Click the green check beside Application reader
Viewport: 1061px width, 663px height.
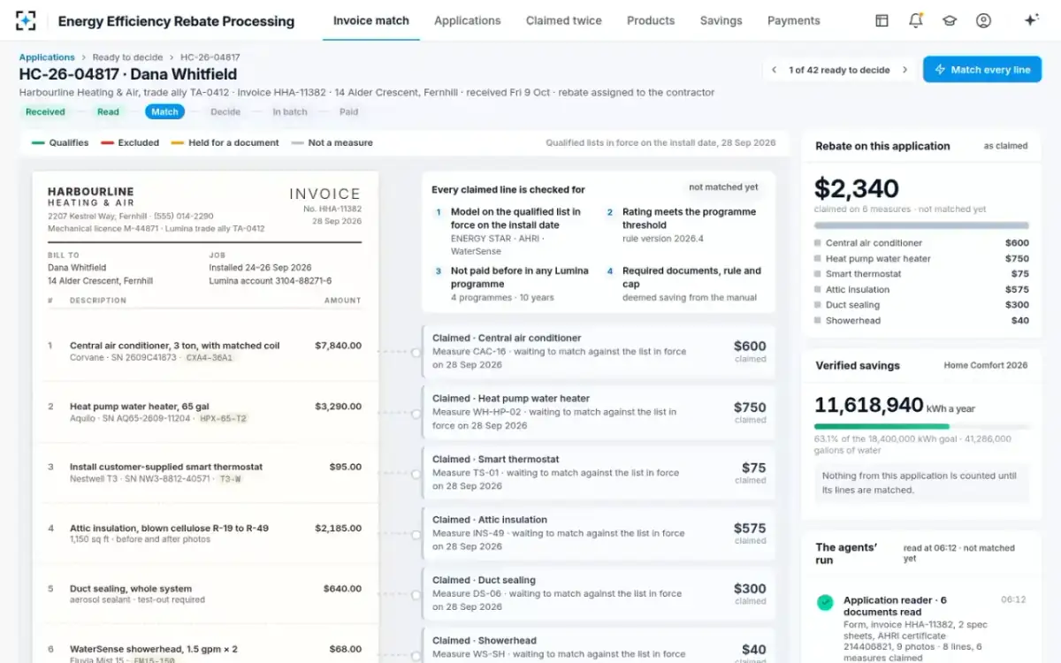[x=825, y=603]
